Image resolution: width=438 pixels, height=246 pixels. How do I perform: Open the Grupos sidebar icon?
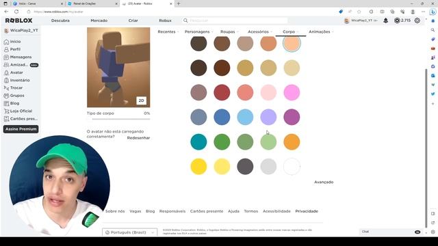click(6, 96)
